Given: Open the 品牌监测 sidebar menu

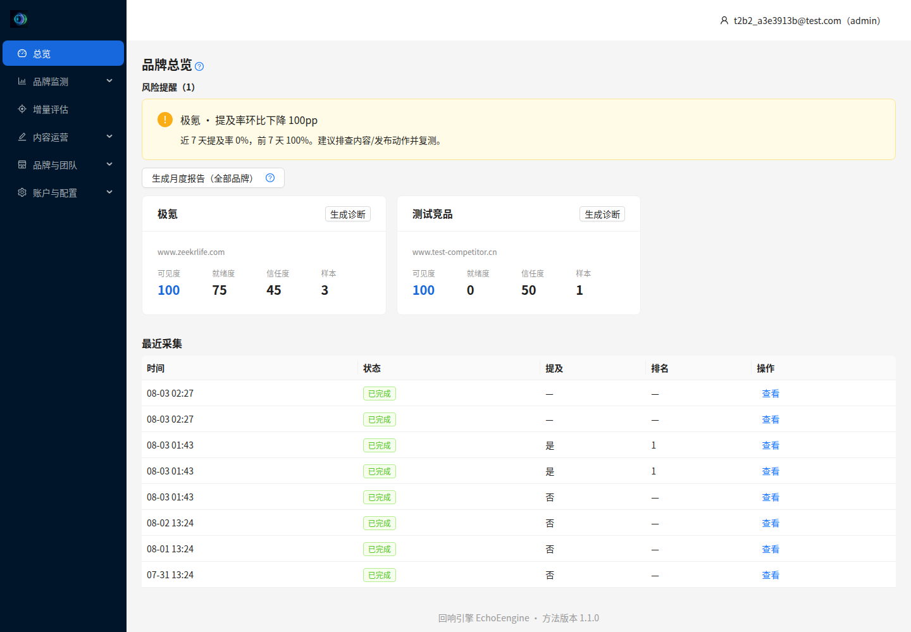Looking at the screenshot, I should pyautogui.click(x=63, y=81).
